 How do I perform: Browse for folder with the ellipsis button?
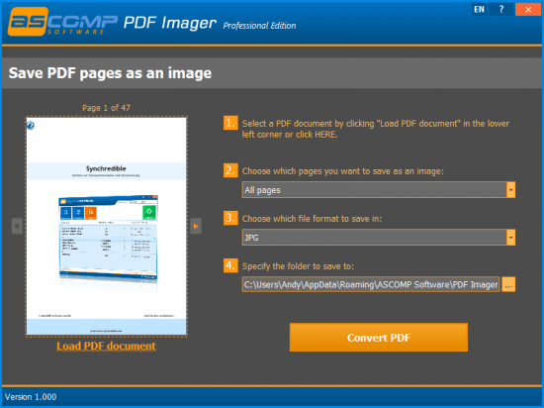508,285
